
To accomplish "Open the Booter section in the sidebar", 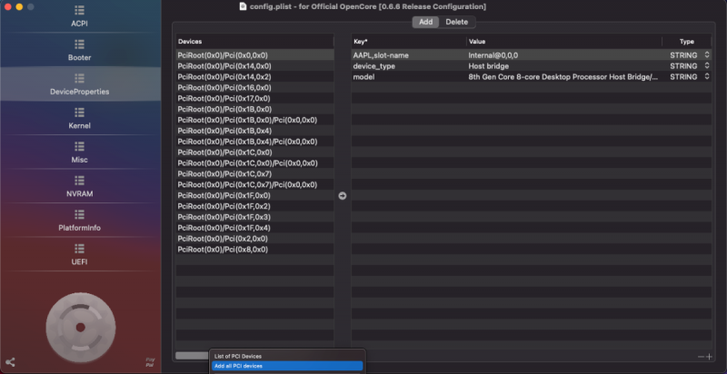I will pos(79,51).
